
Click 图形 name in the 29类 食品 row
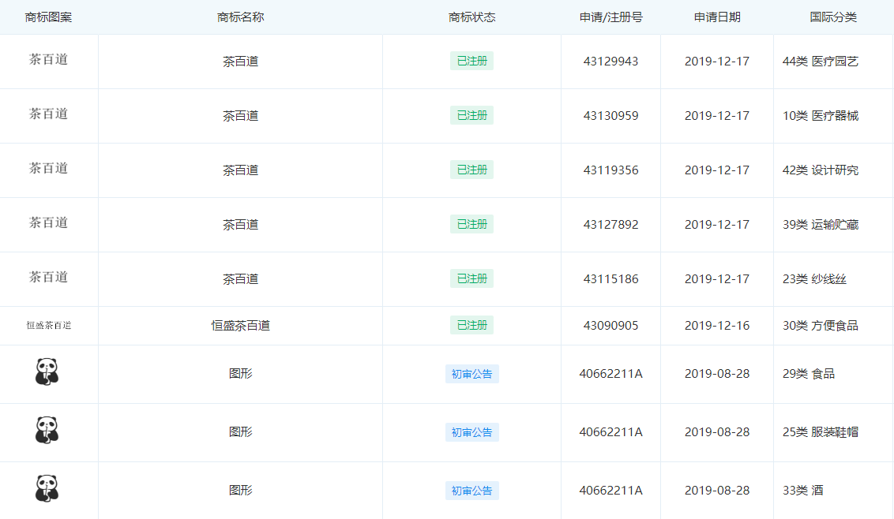pyautogui.click(x=241, y=374)
